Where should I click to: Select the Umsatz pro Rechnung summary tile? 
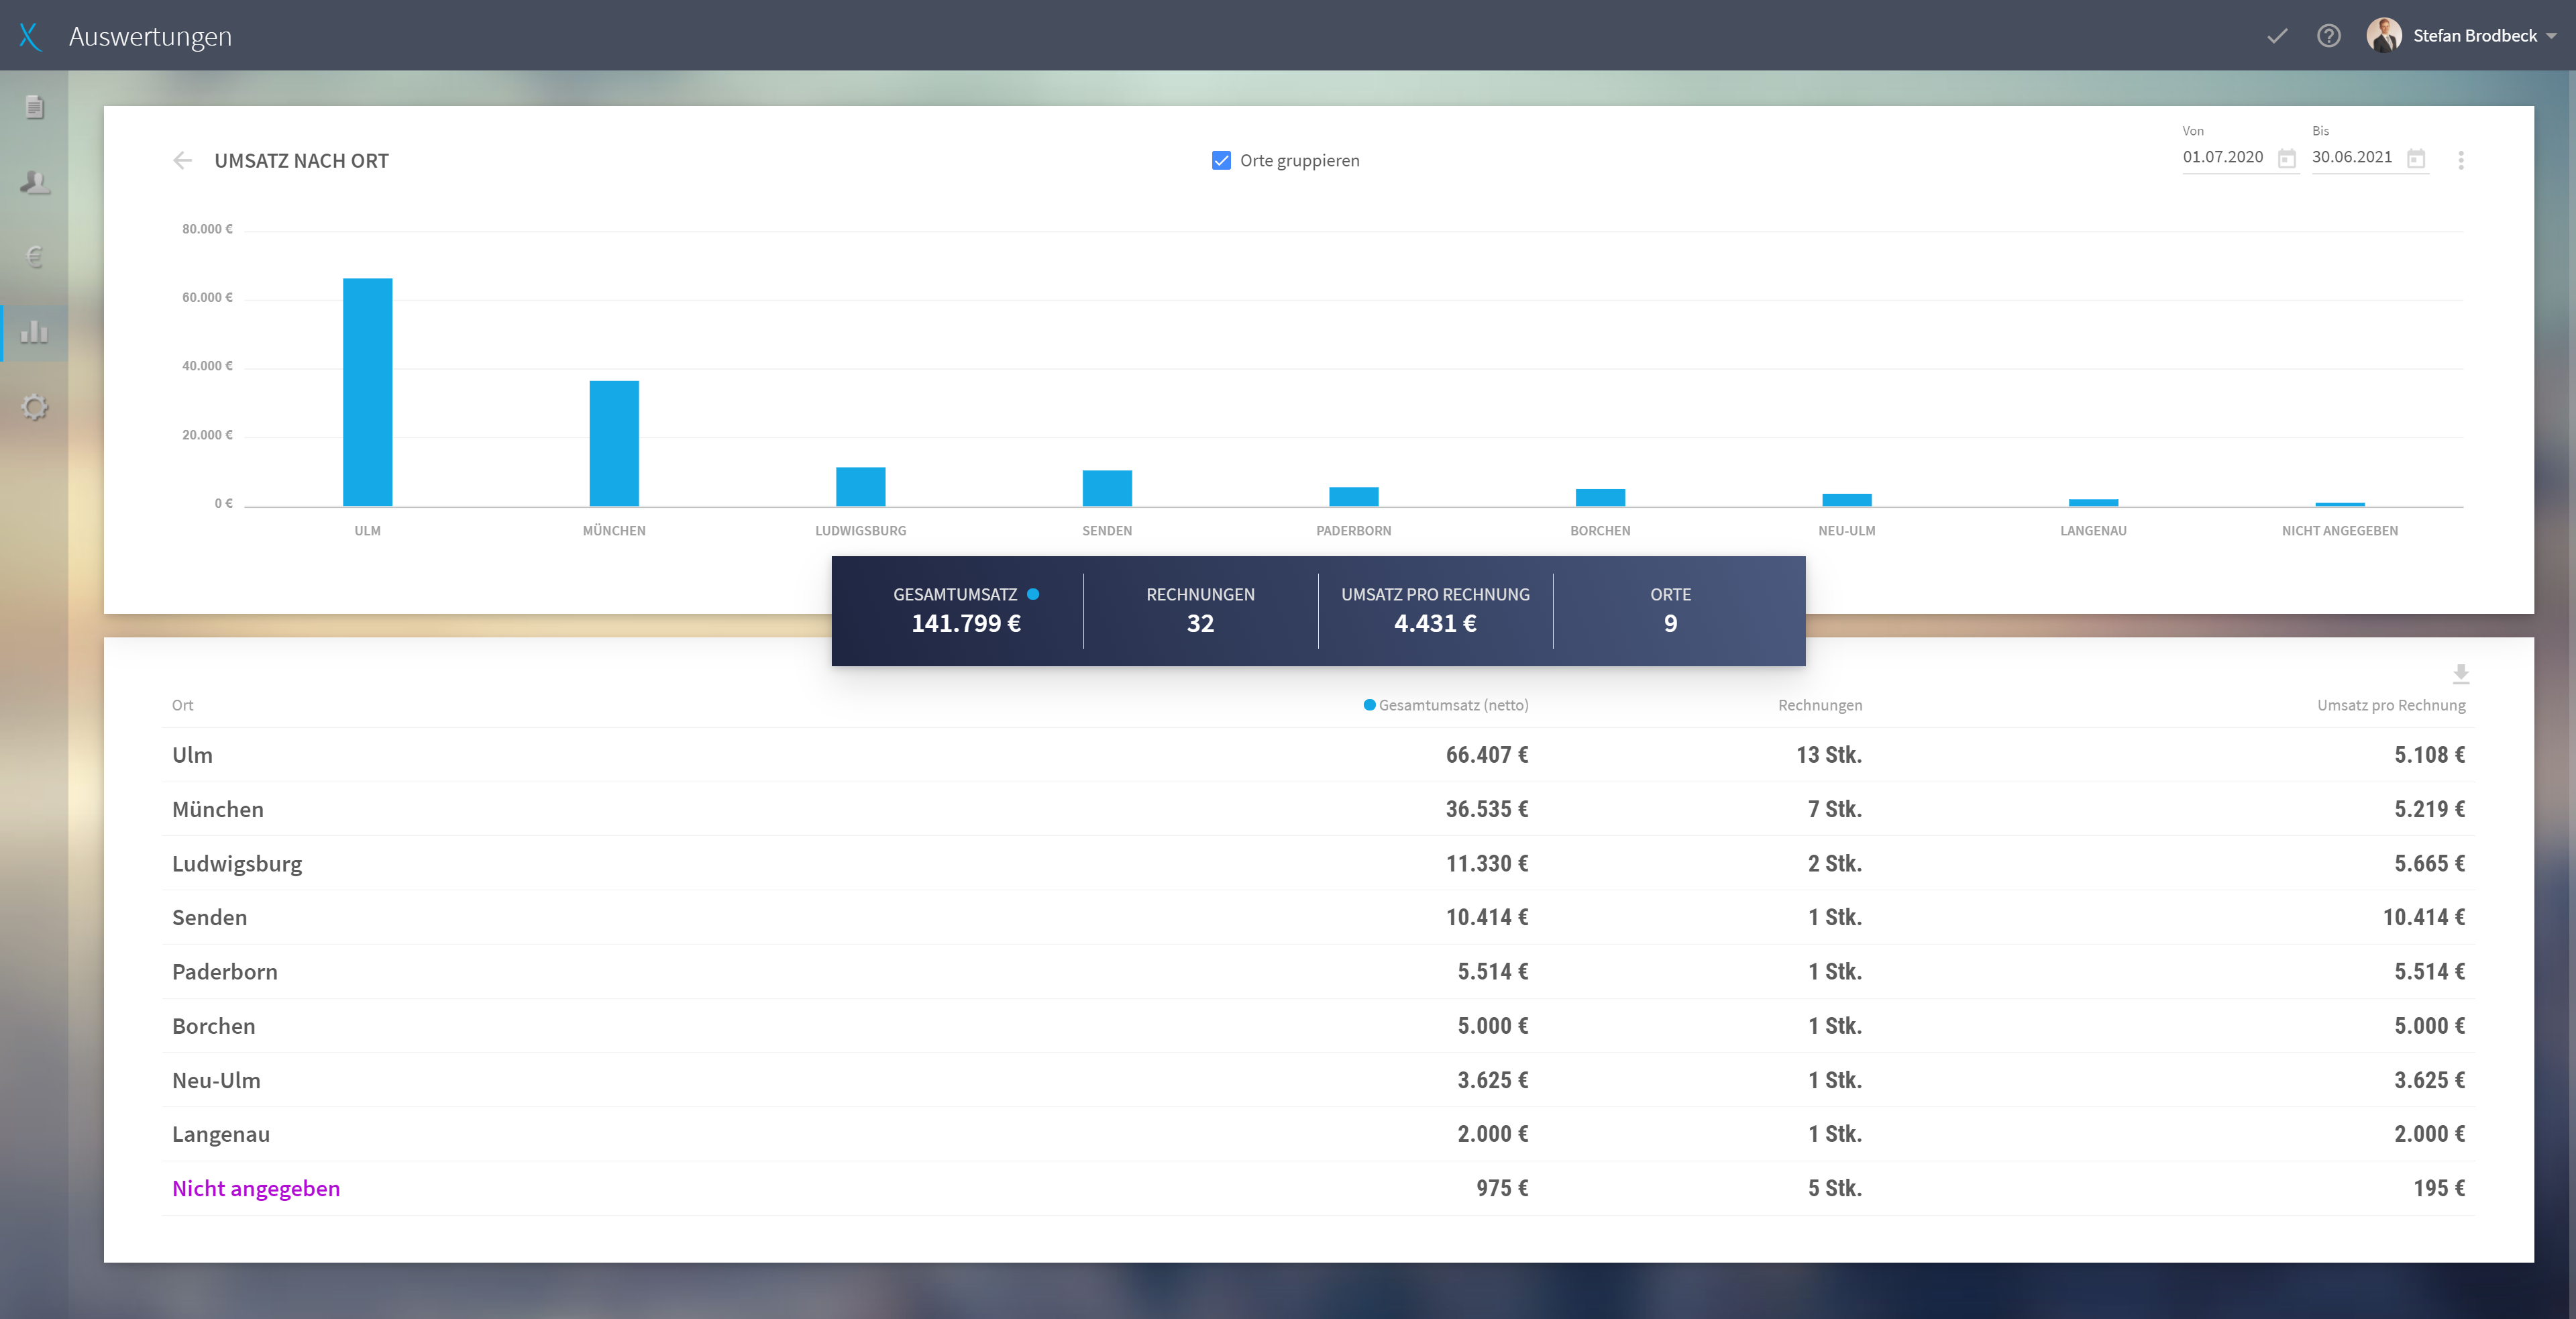(x=1435, y=610)
